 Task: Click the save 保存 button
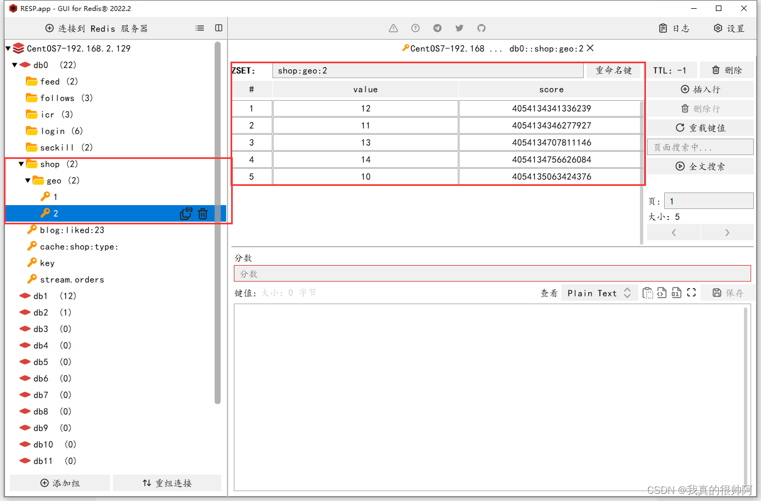728,293
